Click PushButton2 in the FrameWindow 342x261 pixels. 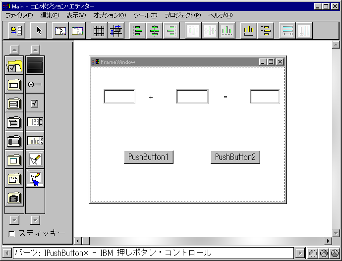point(235,157)
